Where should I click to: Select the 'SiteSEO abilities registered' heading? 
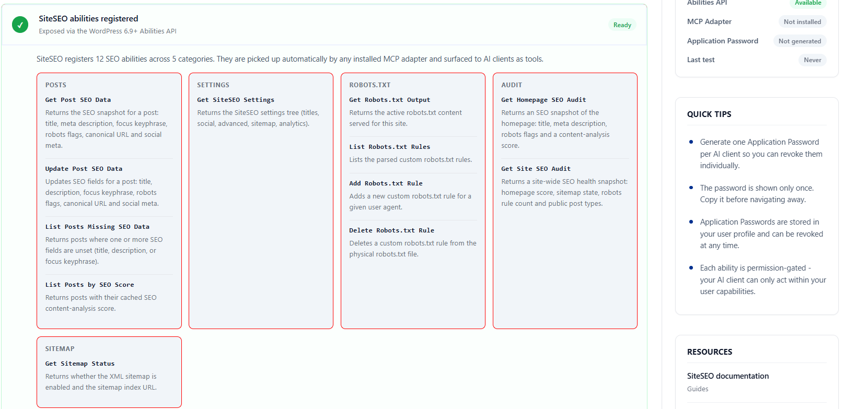88,19
